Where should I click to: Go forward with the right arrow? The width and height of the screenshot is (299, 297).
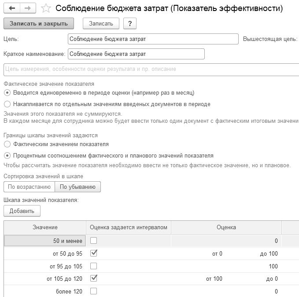coord(28,8)
